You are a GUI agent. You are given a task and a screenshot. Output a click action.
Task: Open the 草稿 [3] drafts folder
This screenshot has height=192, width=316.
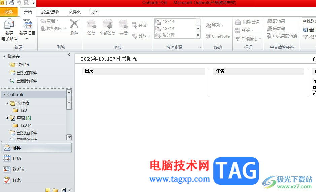(20, 118)
